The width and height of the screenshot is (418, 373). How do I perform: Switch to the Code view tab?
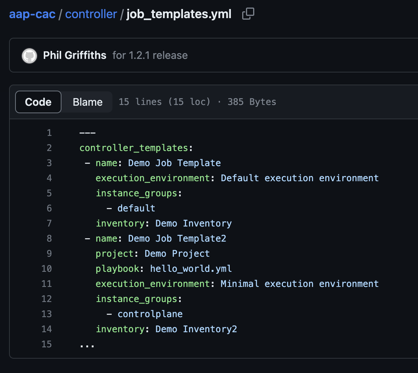(x=38, y=102)
